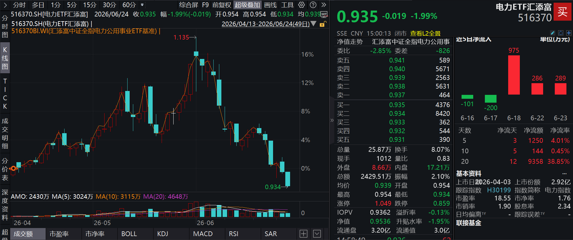Select 市盈率 indicator tab
The image size is (573, 240).
[x=63, y=234]
